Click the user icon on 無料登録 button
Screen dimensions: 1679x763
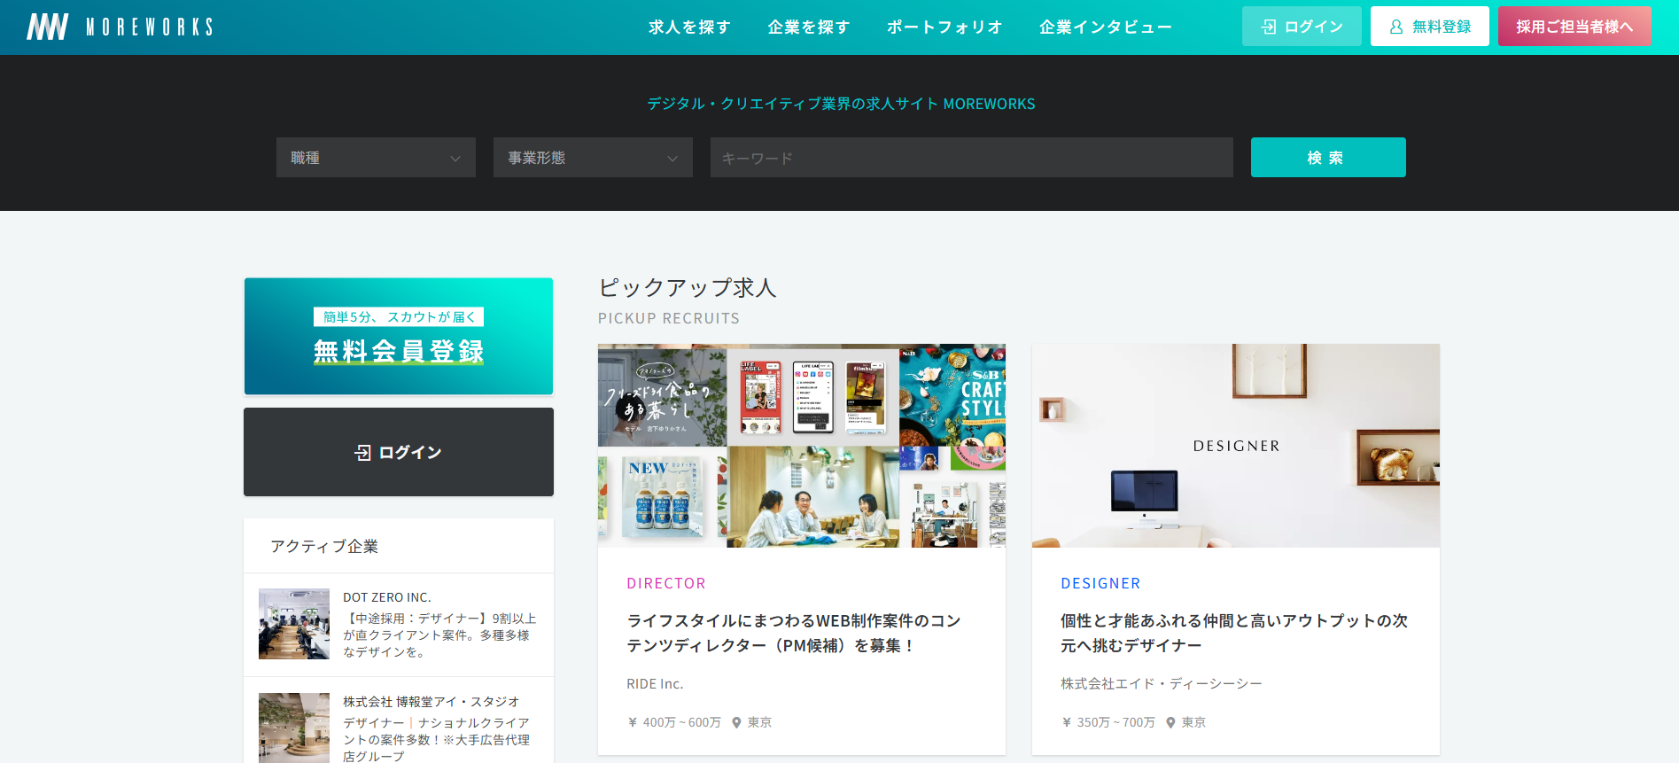tap(1396, 27)
